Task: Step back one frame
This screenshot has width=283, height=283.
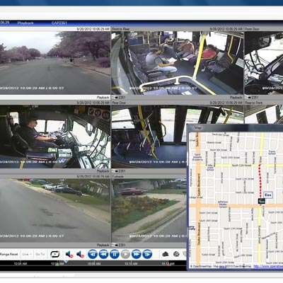Action: [93, 254]
